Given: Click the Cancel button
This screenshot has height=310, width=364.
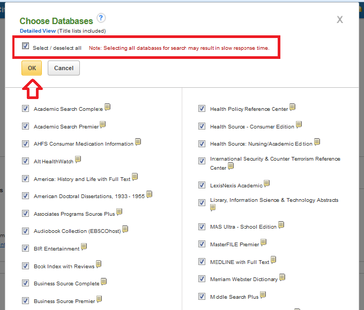Looking at the screenshot, I should coord(64,68).
